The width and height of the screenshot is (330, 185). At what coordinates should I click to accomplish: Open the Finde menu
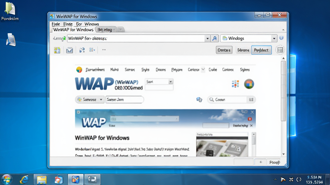click(68, 24)
